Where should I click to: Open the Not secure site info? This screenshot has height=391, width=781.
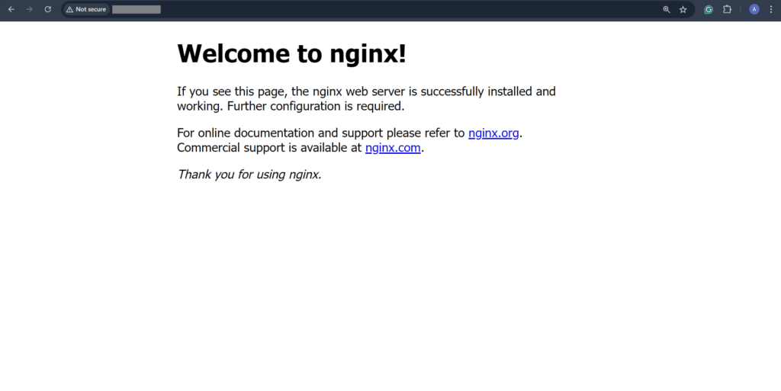pos(86,9)
